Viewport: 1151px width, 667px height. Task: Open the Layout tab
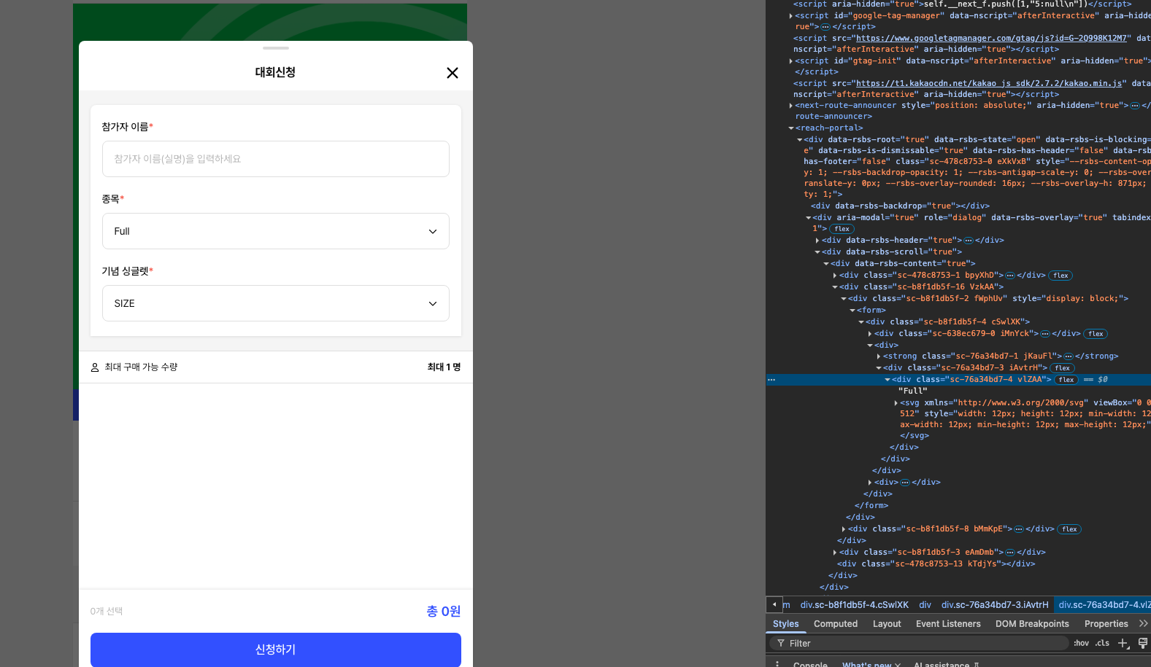tap(887, 624)
